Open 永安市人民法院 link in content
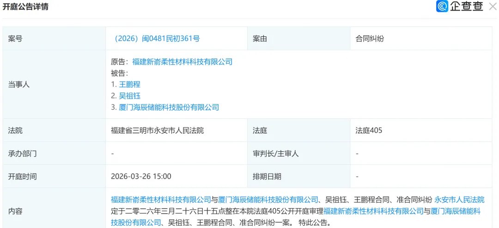The image size is (499, 228). (x=459, y=199)
